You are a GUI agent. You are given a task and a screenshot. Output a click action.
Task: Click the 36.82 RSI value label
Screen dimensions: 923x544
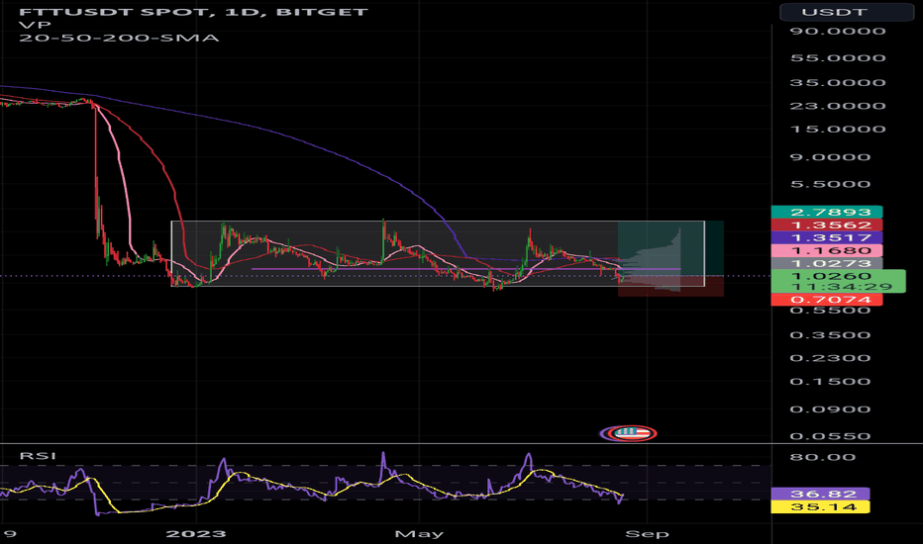(x=820, y=494)
